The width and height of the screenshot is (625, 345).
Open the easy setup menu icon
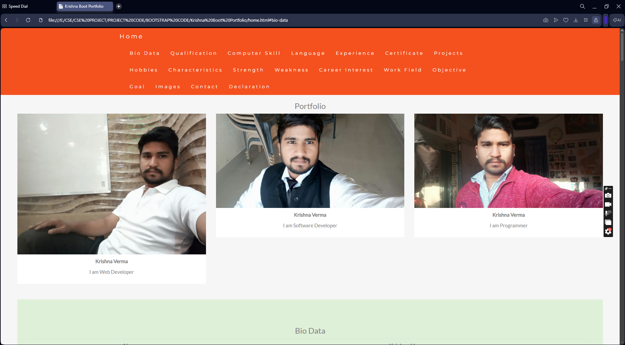coord(586,20)
